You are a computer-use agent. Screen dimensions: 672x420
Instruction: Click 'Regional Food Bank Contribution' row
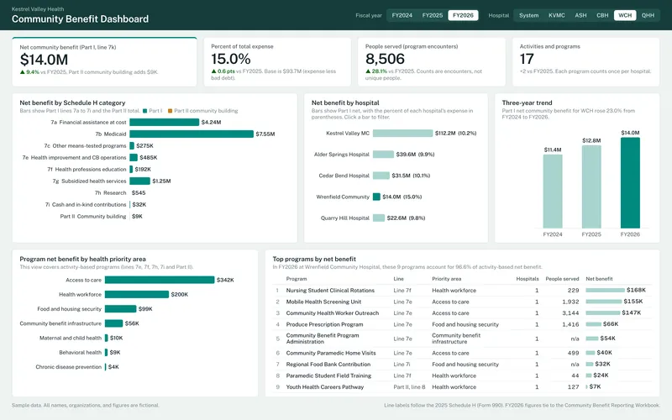(462, 365)
